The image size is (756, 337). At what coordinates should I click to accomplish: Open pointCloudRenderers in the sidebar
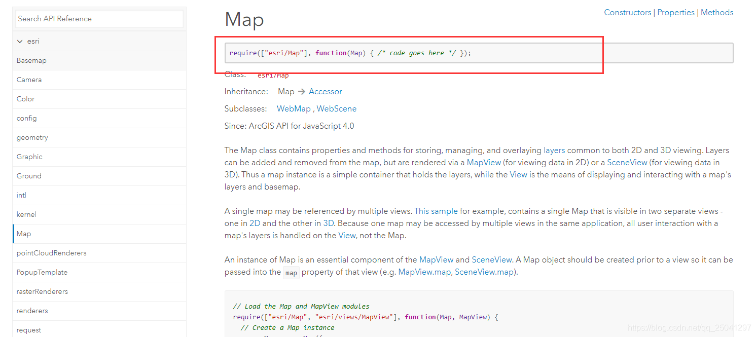[99, 253]
